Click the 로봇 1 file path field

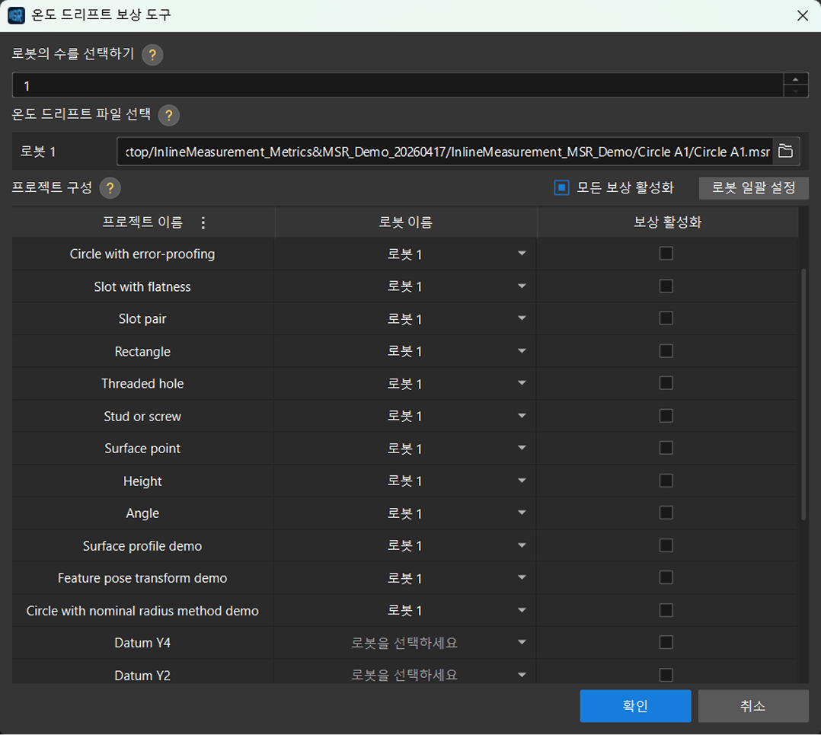point(445,152)
